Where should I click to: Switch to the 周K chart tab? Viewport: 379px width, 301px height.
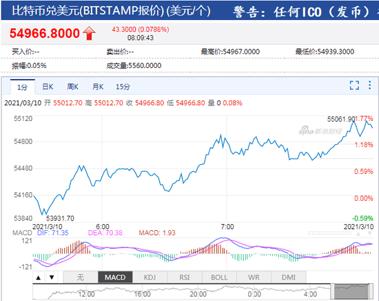coord(73,87)
